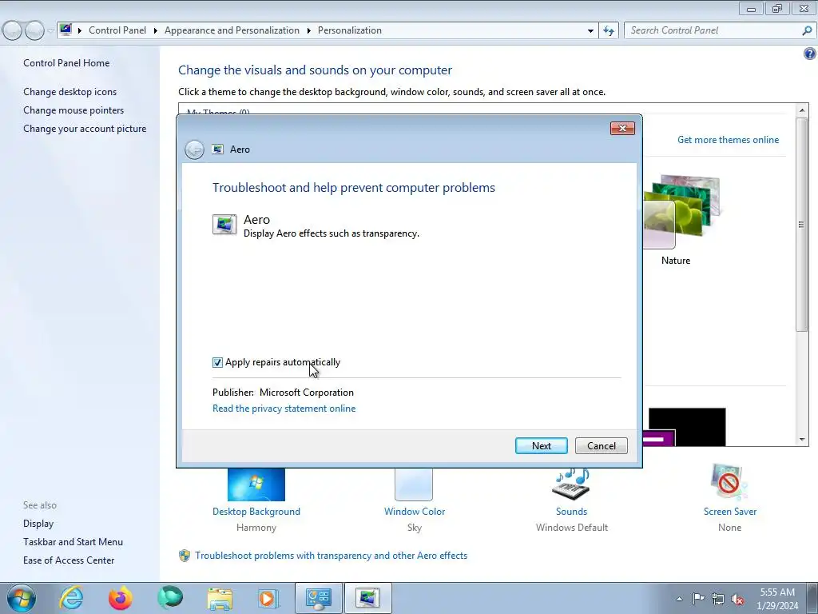Click Control Panel breadcrumb
Image resolution: width=818 pixels, height=614 pixels.
[x=117, y=30]
